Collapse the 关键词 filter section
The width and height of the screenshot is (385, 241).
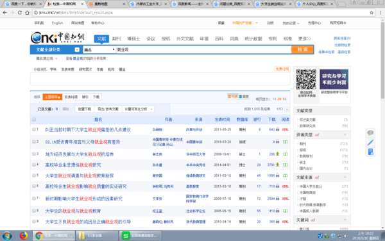(345, 220)
